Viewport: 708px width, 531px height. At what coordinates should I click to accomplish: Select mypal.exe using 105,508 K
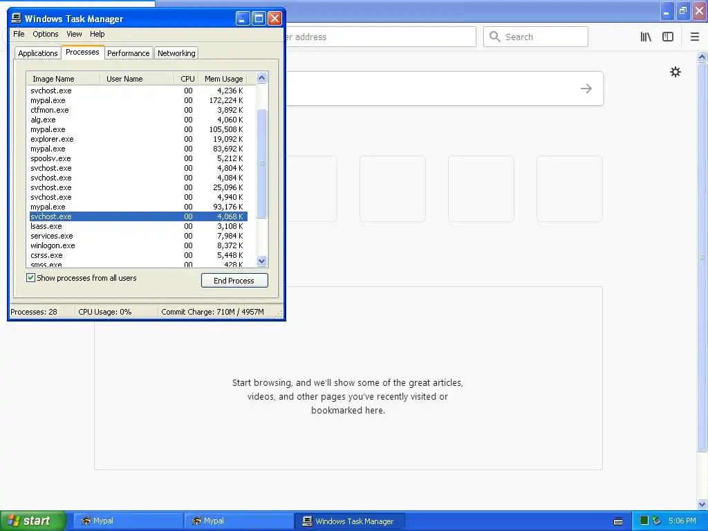(138, 129)
